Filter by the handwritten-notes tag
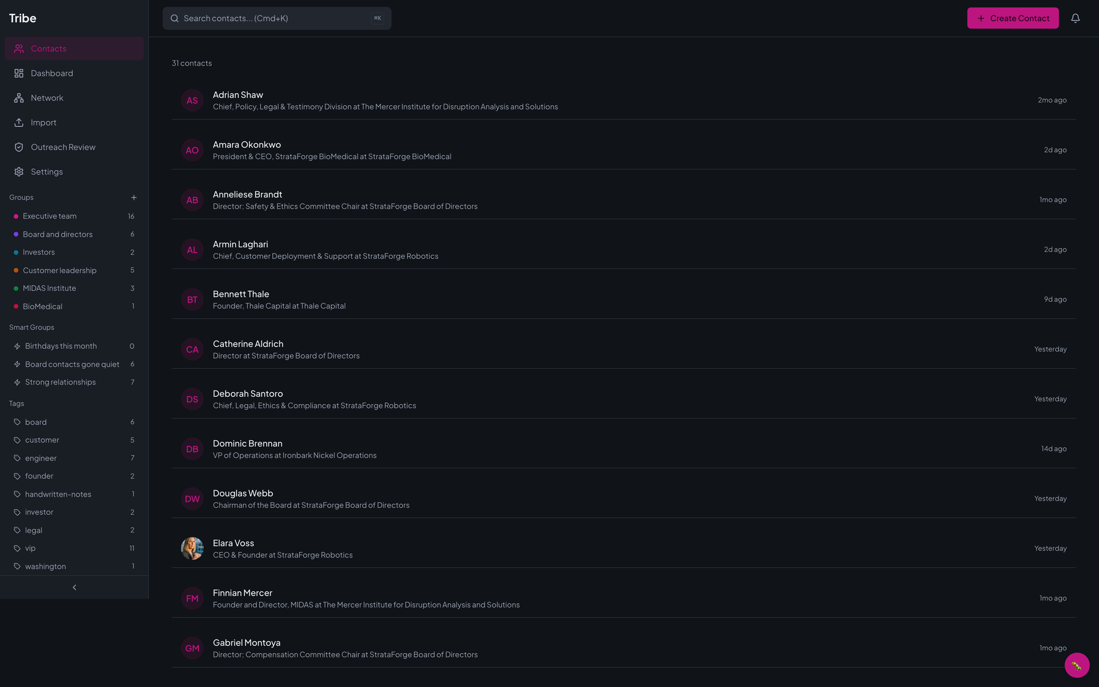 [74, 494]
